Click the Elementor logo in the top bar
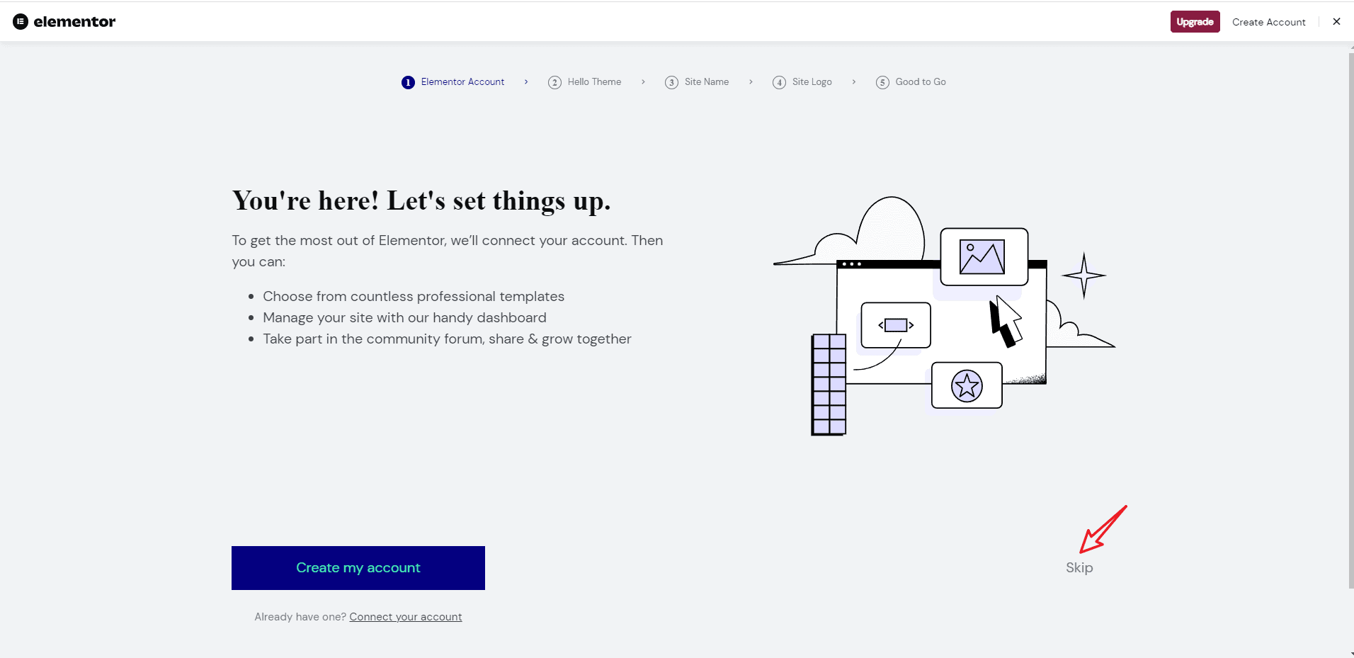Viewport: 1354px width, 658px height. tap(64, 21)
